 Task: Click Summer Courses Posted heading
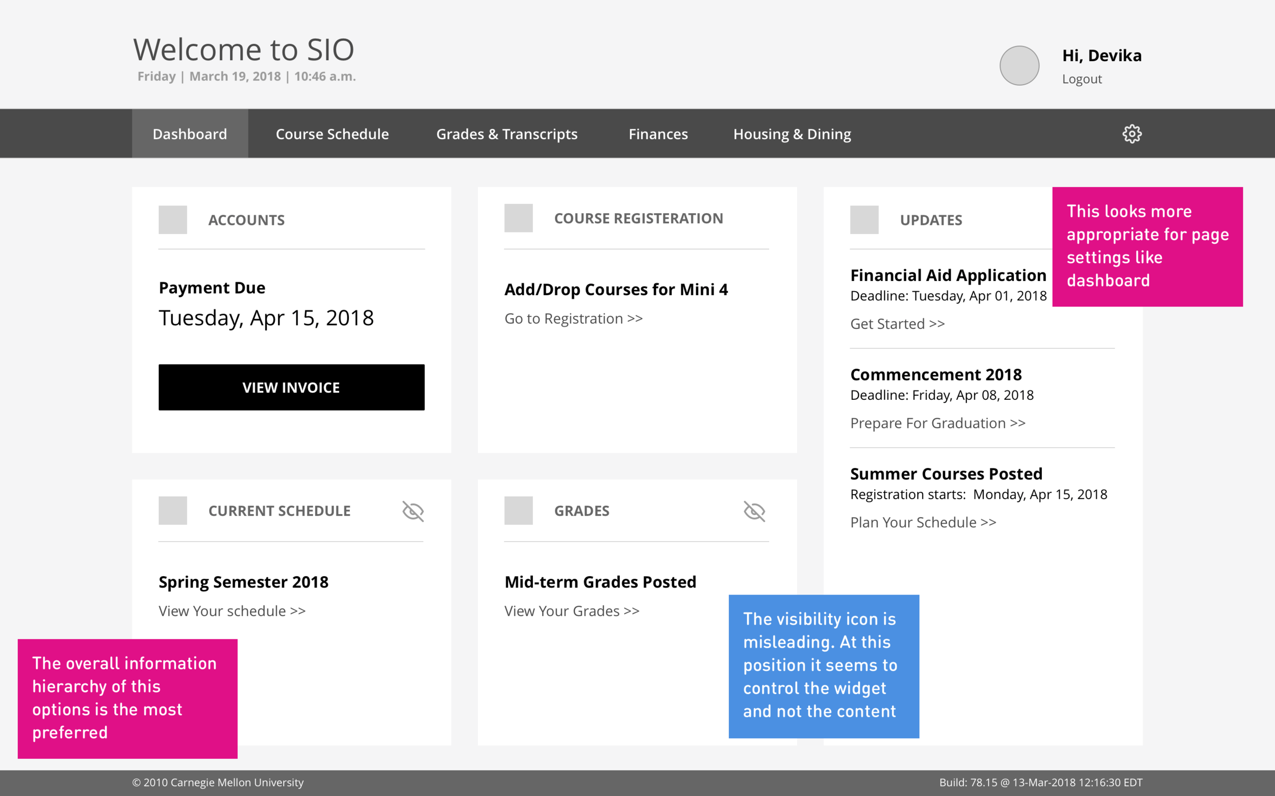tap(947, 474)
